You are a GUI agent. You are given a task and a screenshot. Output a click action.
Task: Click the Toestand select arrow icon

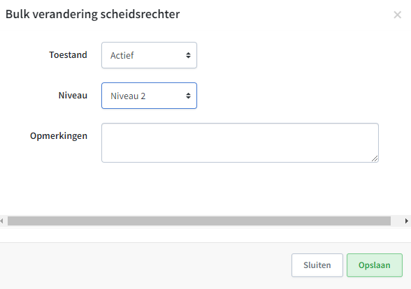(188, 55)
